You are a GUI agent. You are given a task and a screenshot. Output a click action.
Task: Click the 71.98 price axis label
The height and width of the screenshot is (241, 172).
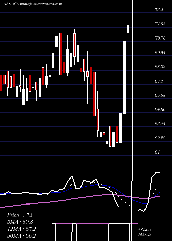160,24
